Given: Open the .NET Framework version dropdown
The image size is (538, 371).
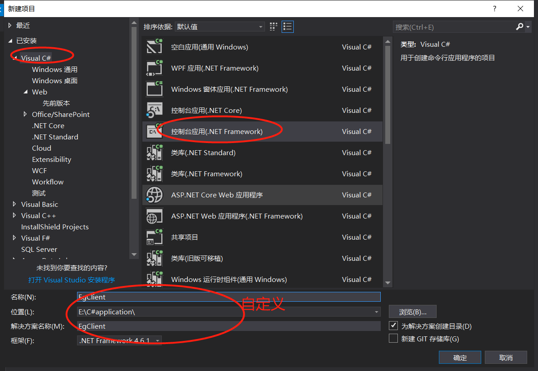Looking at the screenshot, I should 119,340.
